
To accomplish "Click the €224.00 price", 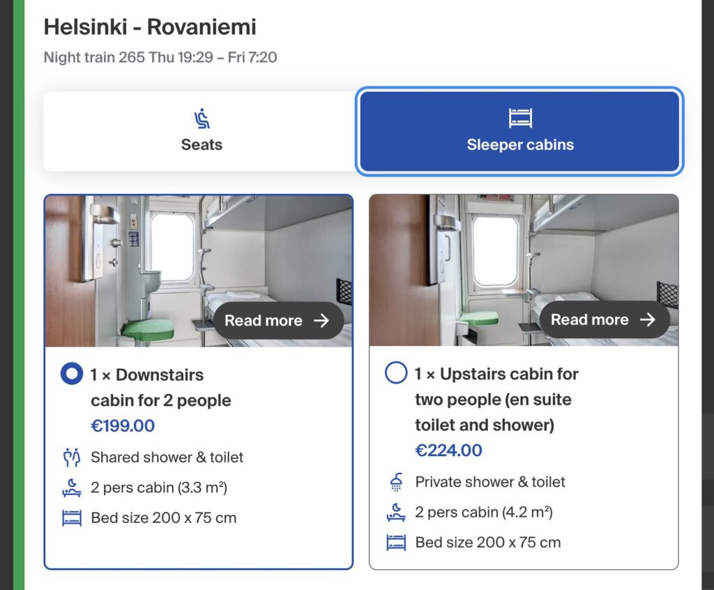I will coord(448,451).
